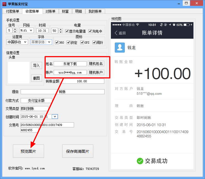Click the charging bolt icon in preview
Screen dimensions: 205x179
[192, 25]
